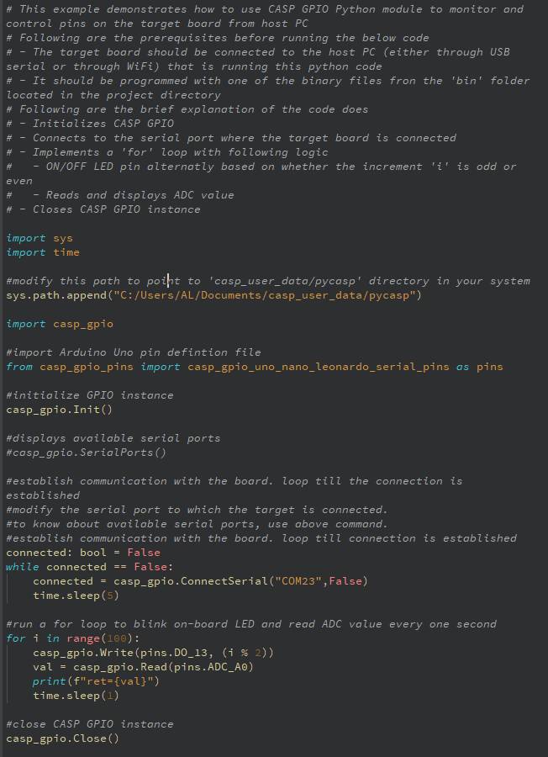Click the time.sleep(1) call

[x=76, y=696]
